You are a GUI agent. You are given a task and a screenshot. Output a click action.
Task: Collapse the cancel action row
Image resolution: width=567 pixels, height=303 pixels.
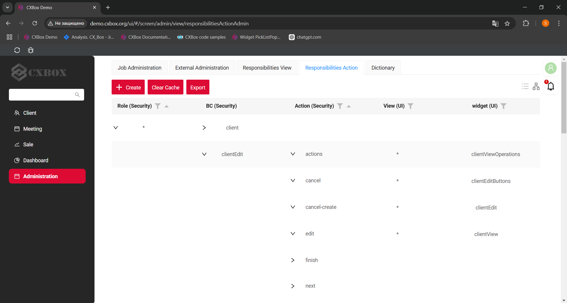coord(293,181)
